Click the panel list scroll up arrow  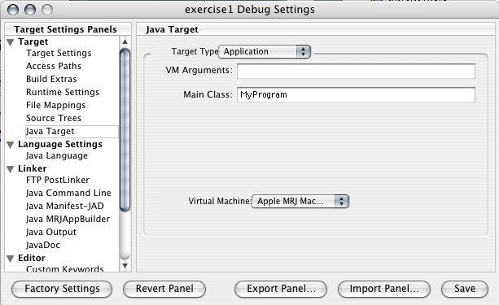point(125,41)
